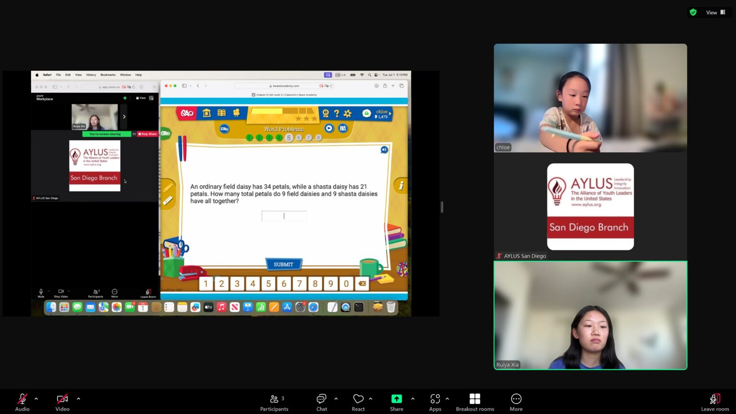Play the Word Problems lesson video
The image size is (736, 414).
pyautogui.click(x=329, y=128)
